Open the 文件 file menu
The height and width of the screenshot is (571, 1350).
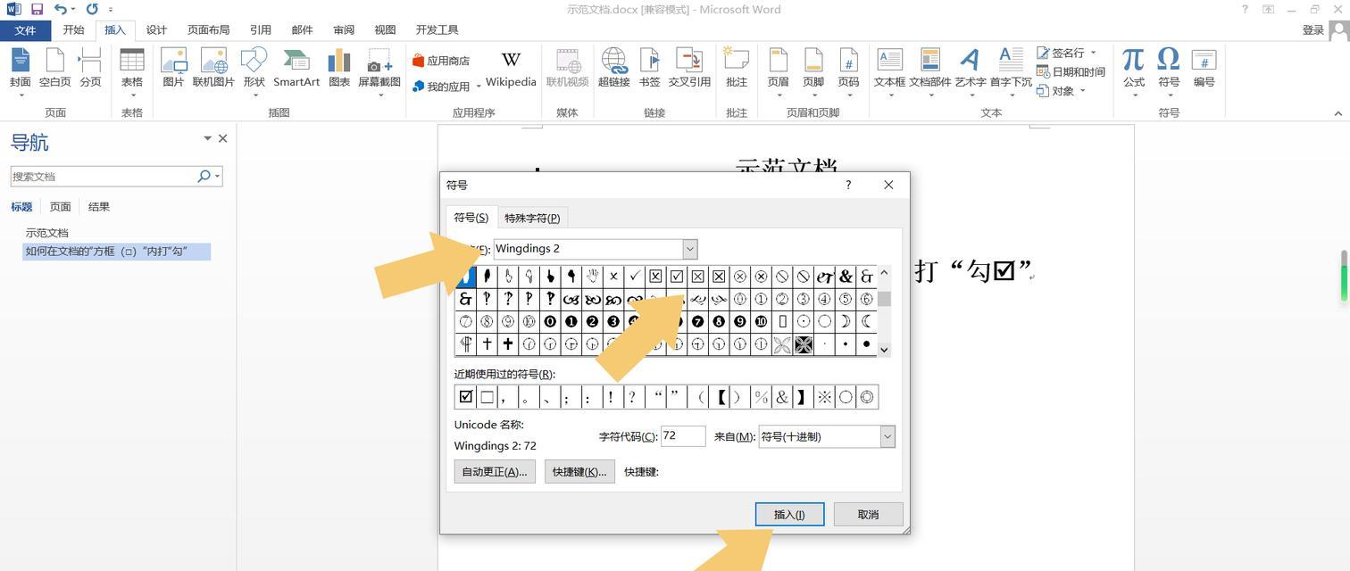pyautogui.click(x=25, y=29)
